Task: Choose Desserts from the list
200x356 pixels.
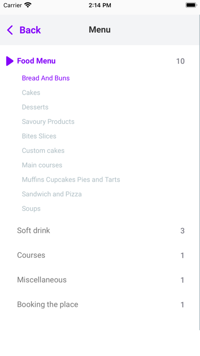Action: click(x=35, y=107)
